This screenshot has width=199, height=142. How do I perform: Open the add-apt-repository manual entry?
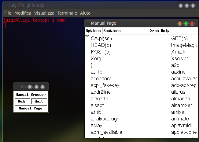pos(184,85)
